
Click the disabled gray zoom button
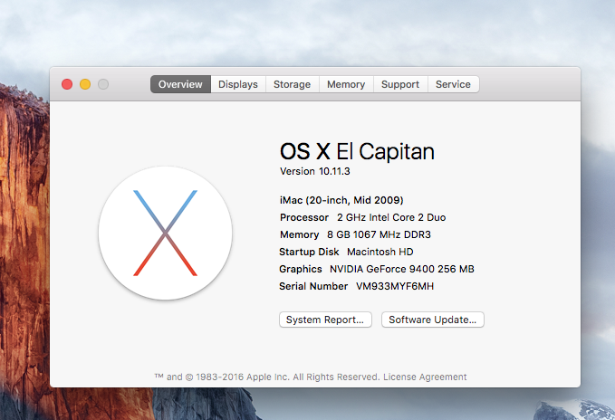click(x=103, y=84)
